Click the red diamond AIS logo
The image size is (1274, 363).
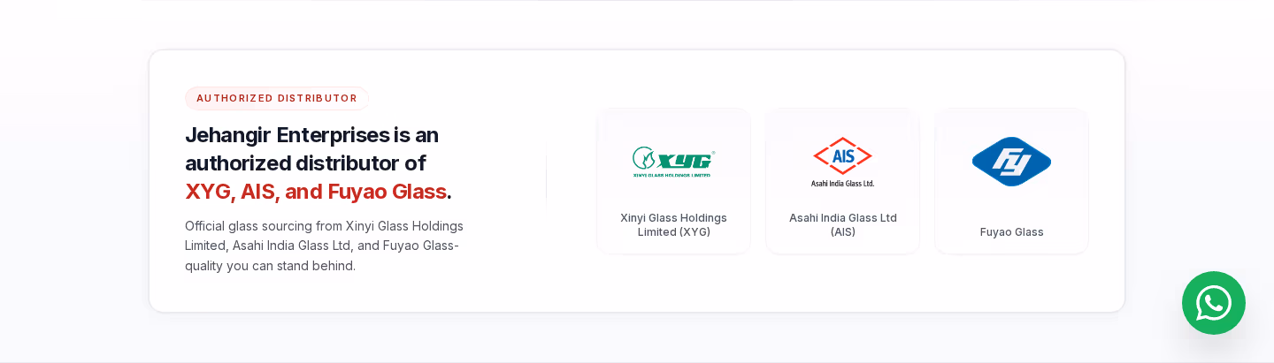point(842,155)
